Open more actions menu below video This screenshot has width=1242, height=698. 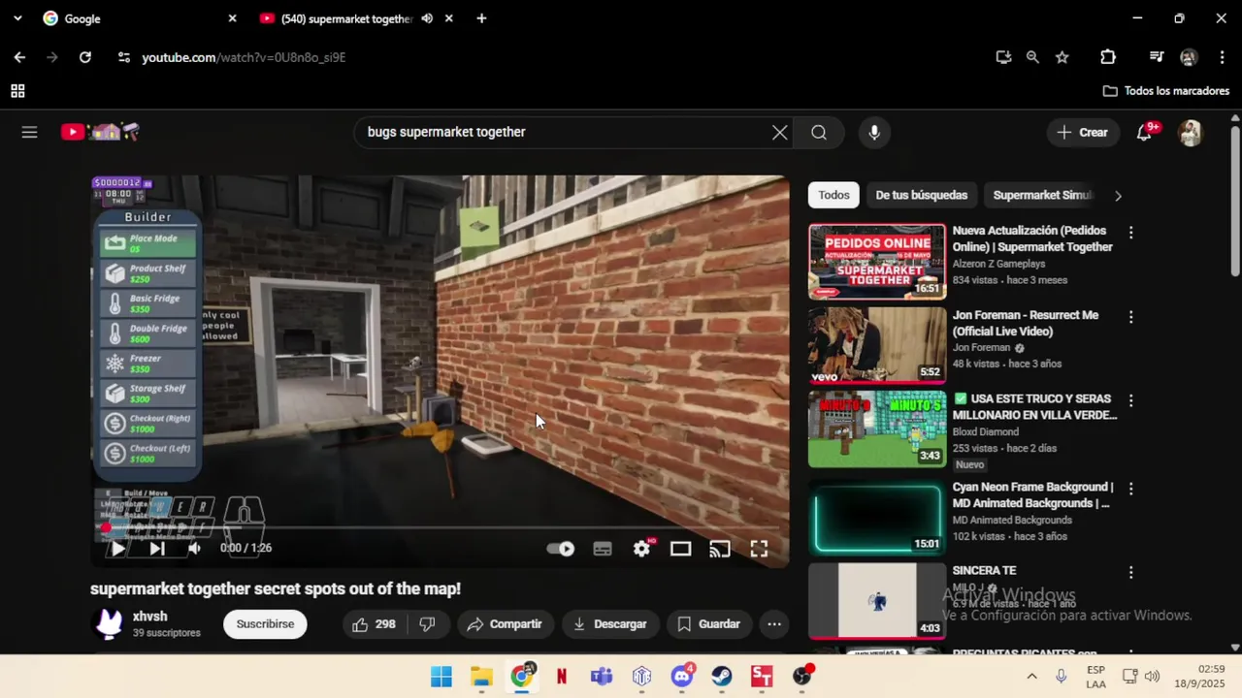click(774, 624)
